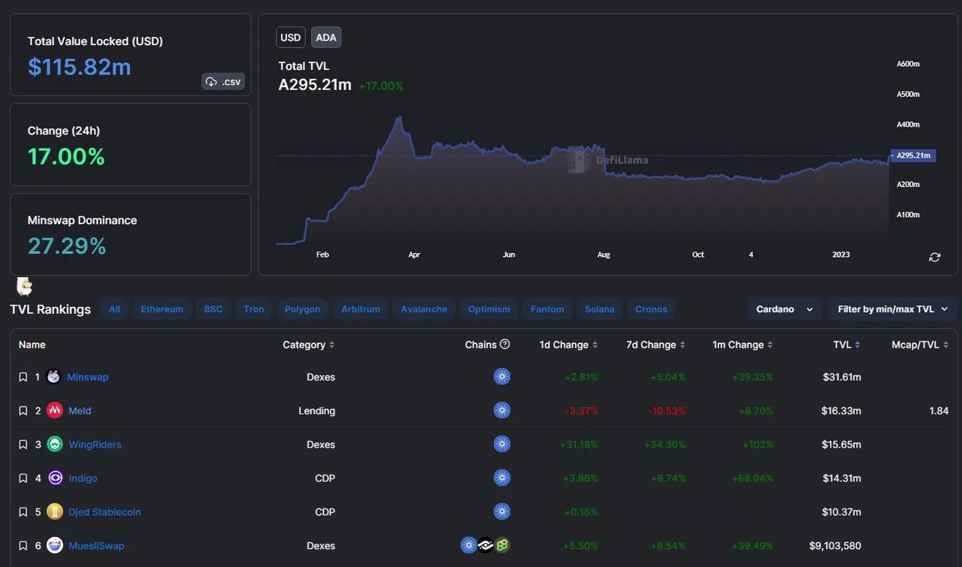The height and width of the screenshot is (567, 962).
Task: Click Minswap's $31.61m TVL value
Action: coord(842,377)
